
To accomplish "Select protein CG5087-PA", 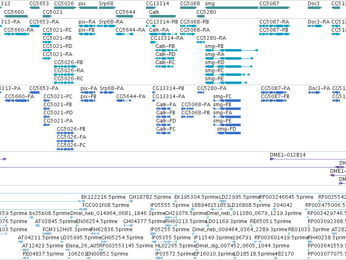I will [x=274, y=92].
